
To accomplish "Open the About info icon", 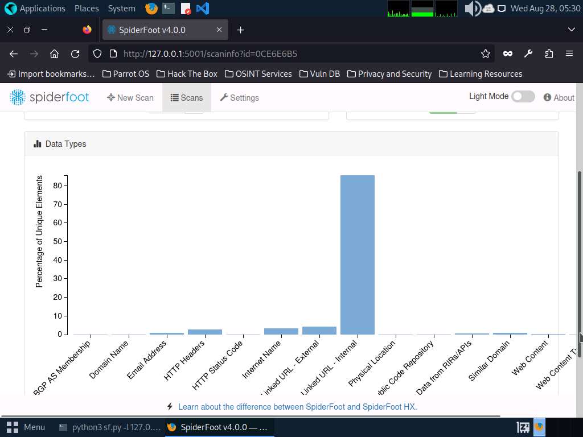I will [x=547, y=97].
